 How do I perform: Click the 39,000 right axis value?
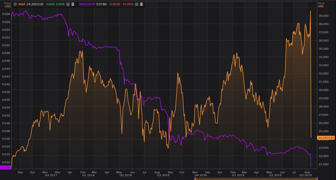point(323,16)
